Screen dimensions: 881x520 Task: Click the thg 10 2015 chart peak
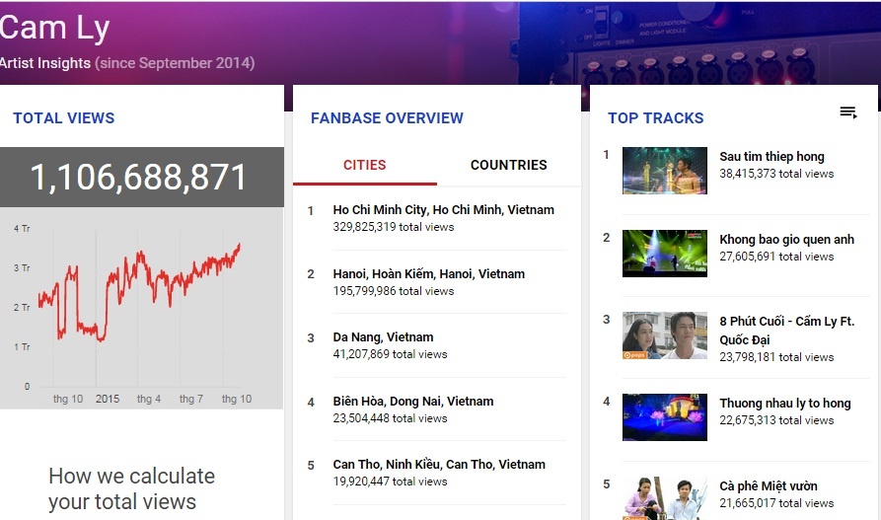point(239,245)
